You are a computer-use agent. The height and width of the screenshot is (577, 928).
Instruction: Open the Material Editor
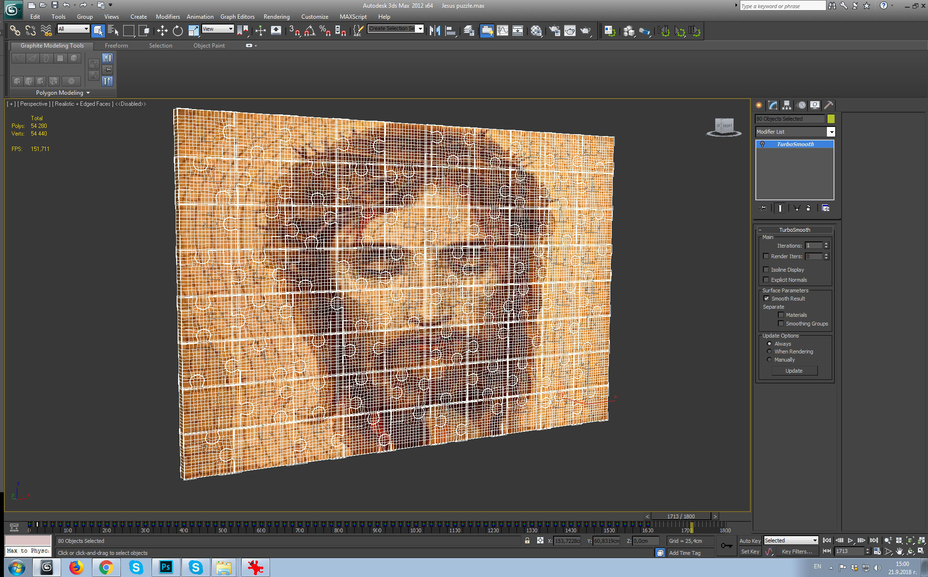click(536, 31)
